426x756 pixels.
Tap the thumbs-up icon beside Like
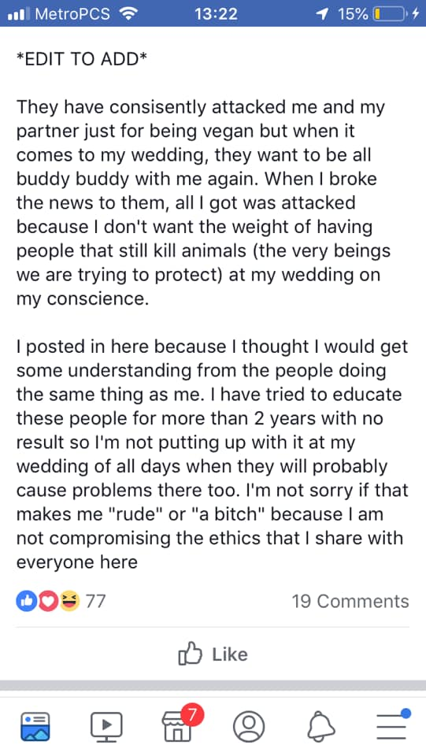190,654
